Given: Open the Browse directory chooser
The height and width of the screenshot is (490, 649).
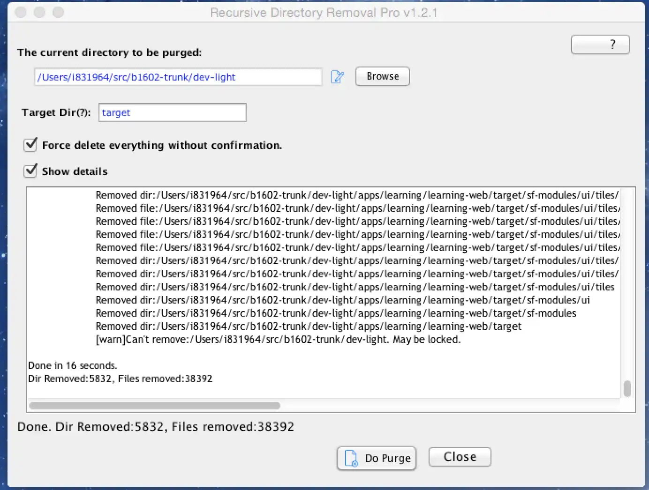Looking at the screenshot, I should click(383, 76).
